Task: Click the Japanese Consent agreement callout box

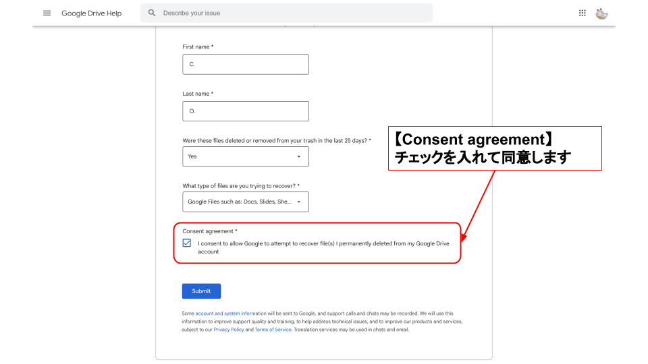Action: (494, 148)
